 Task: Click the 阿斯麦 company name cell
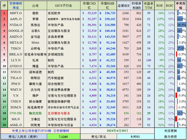pyautogui.click(x=35, y=125)
